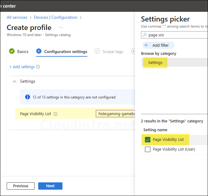The width and height of the screenshot is (208, 196).
Task: Click the info icon beside Add settings
Action: pos(38,67)
